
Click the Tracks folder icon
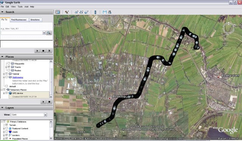pyautogui.click(x=12, y=67)
